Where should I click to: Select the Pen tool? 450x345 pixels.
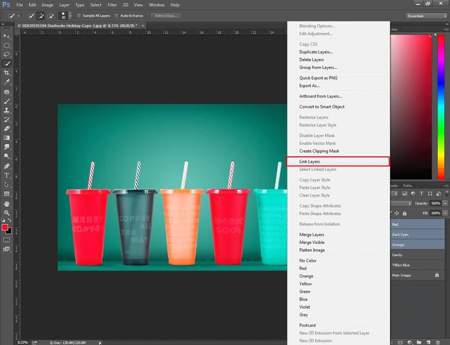[6, 166]
